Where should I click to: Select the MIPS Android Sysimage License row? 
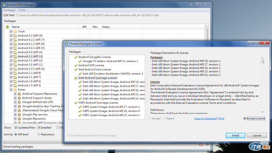(x=98, y=103)
